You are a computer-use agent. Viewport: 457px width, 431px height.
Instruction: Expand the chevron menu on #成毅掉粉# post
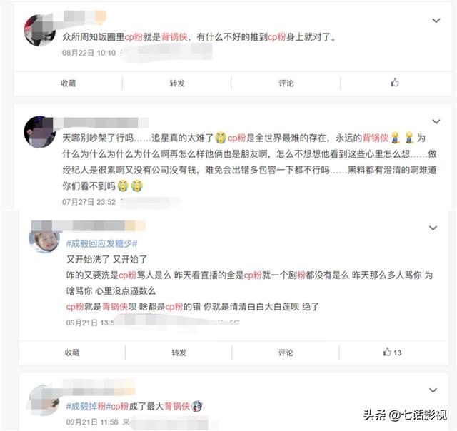[433, 390]
